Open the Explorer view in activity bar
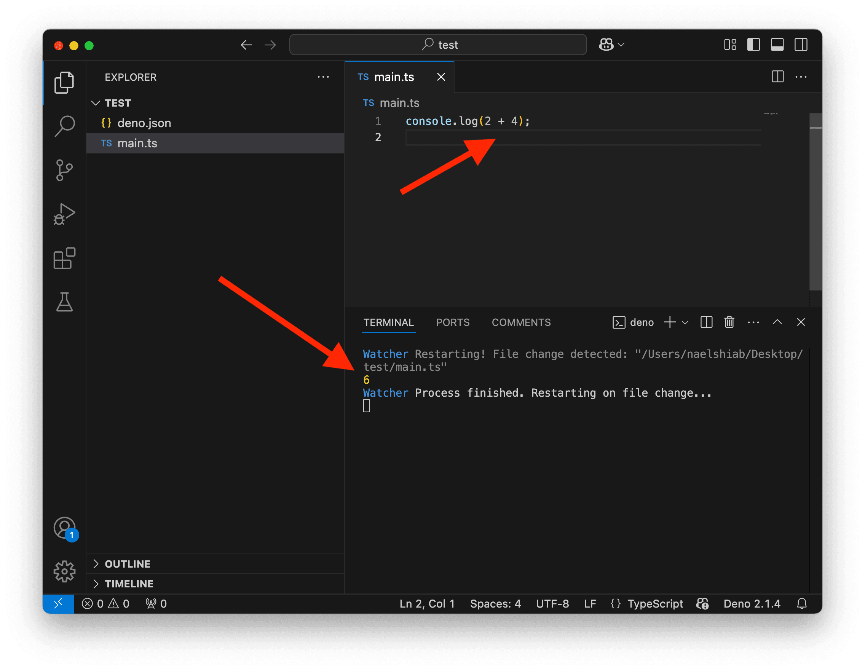 coord(64,82)
